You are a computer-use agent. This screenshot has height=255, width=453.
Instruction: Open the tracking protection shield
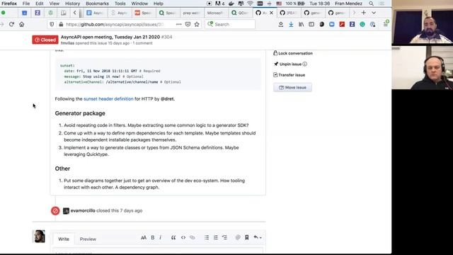click(x=52, y=24)
